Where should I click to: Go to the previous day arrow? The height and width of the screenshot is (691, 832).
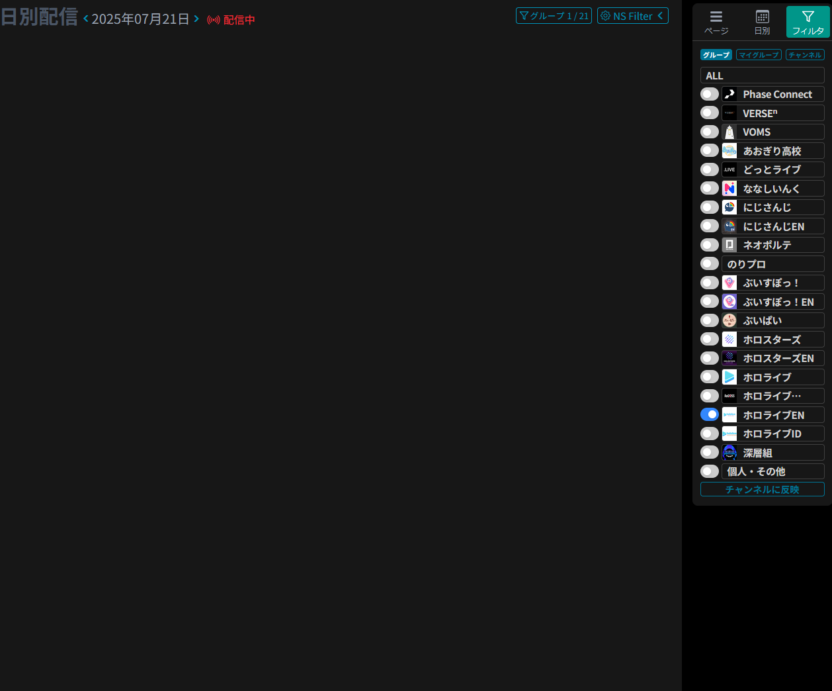[86, 19]
